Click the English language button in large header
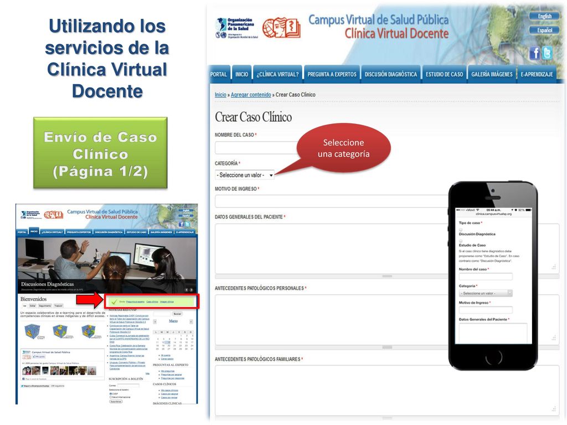Image resolution: width=567 pixels, height=425 pixels. click(545, 16)
